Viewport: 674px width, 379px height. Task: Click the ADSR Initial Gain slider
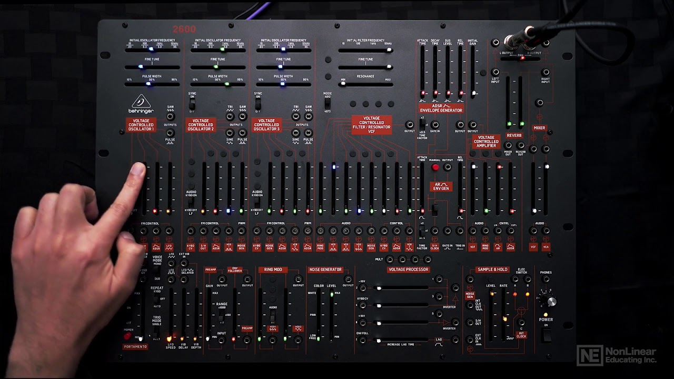point(473,72)
